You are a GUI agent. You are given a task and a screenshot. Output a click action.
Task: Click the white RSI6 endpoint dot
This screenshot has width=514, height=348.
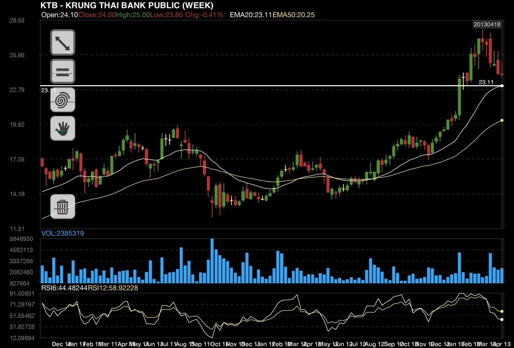coord(502,319)
